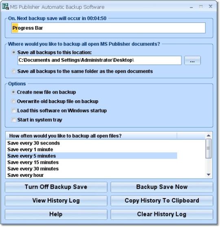Click 'Backup Save Now' button
The width and height of the screenshot is (220, 227).
[x=162, y=187]
